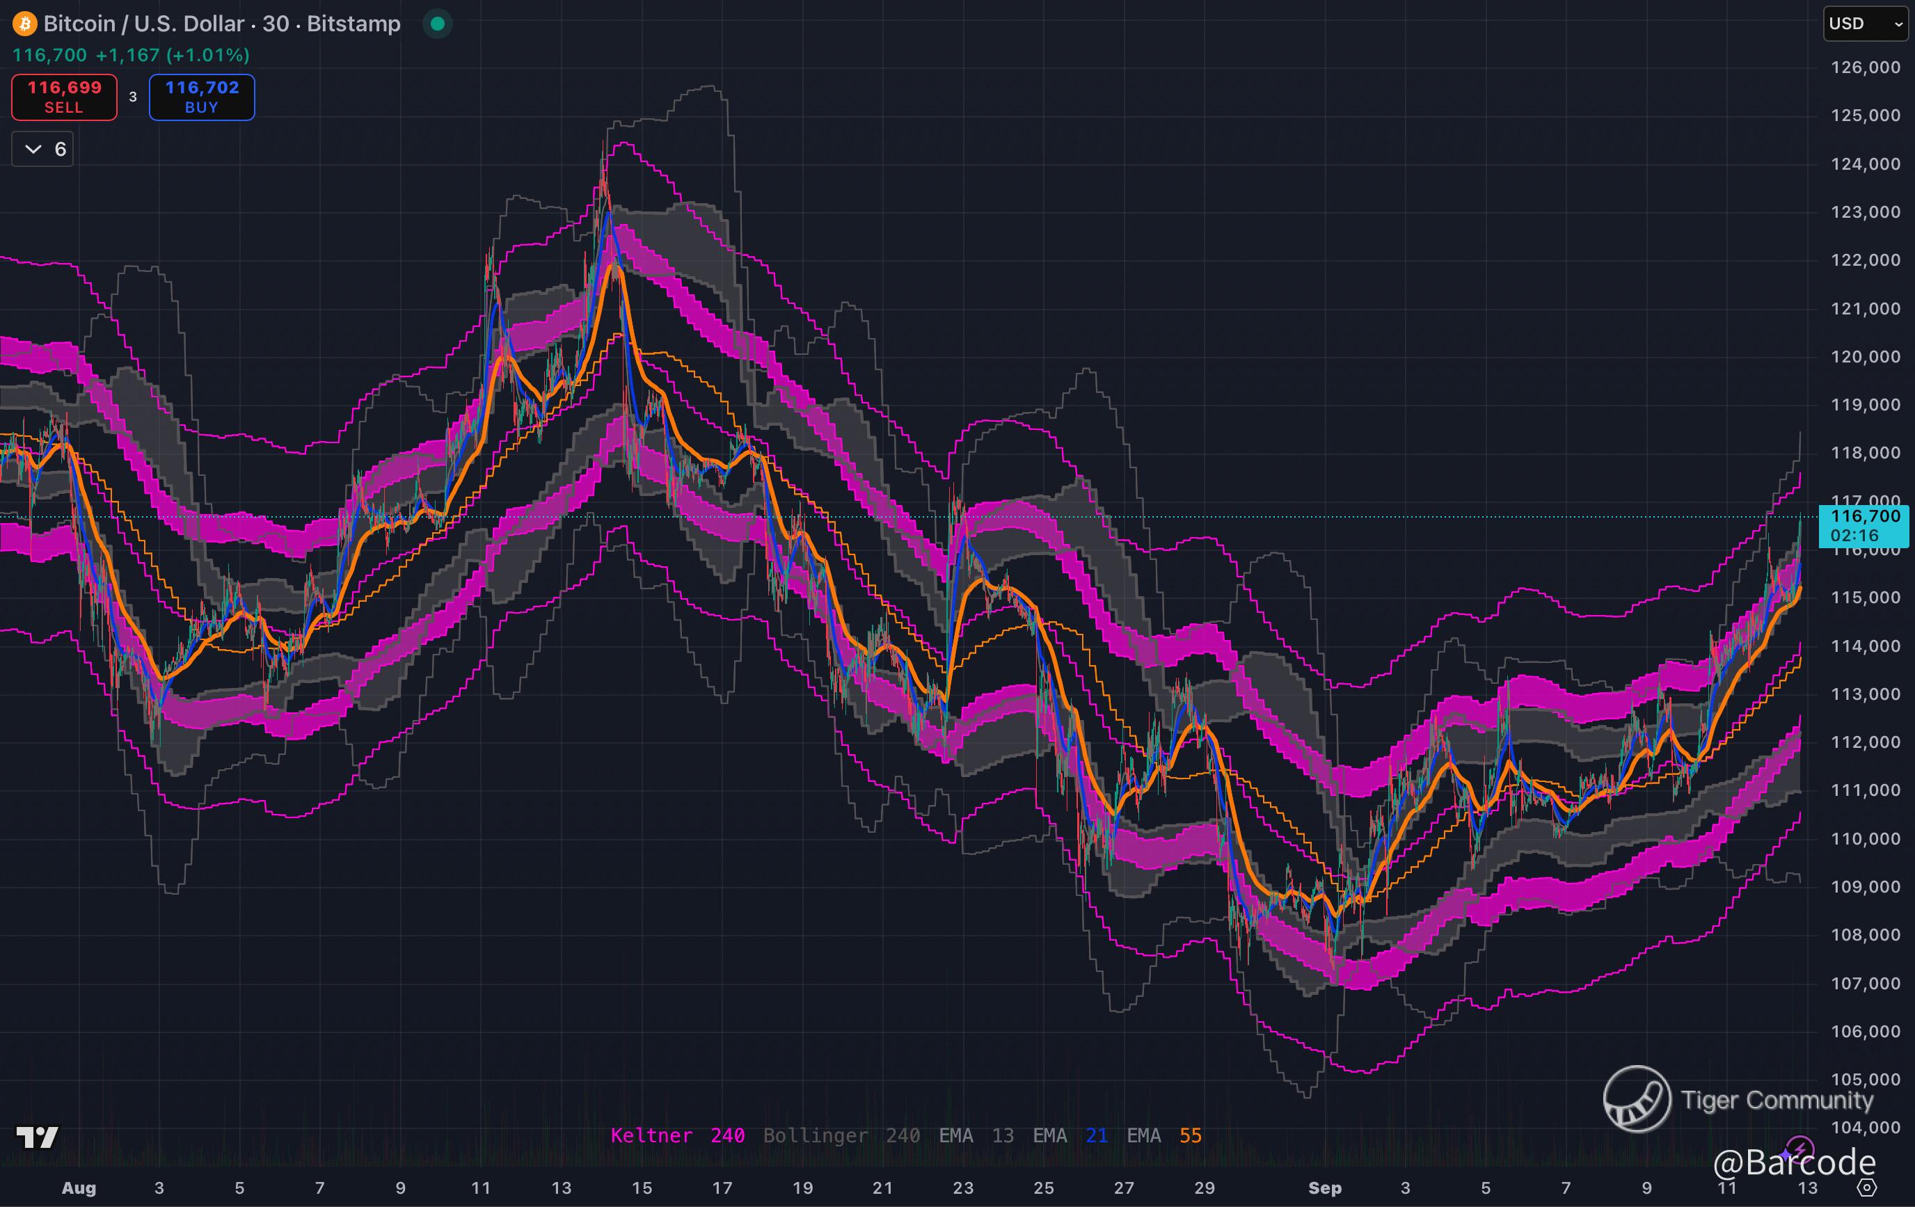Click the green market status dot
The height and width of the screenshot is (1207, 1915).
click(x=436, y=24)
